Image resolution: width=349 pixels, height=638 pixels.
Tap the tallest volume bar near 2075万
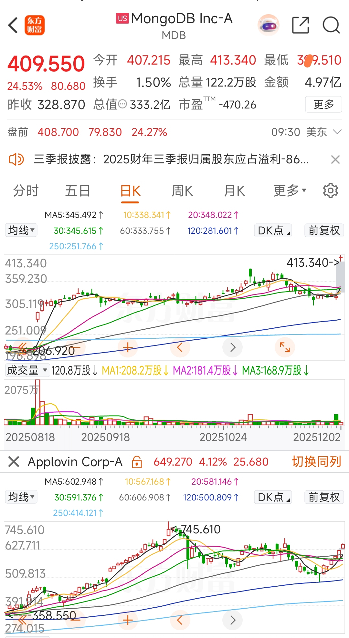point(37,402)
